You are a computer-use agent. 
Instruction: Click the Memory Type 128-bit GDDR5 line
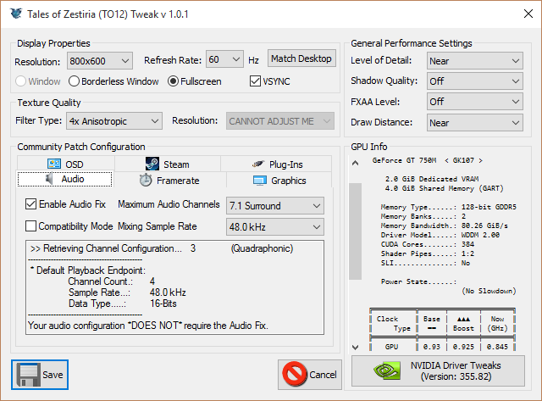coord(448,207)
